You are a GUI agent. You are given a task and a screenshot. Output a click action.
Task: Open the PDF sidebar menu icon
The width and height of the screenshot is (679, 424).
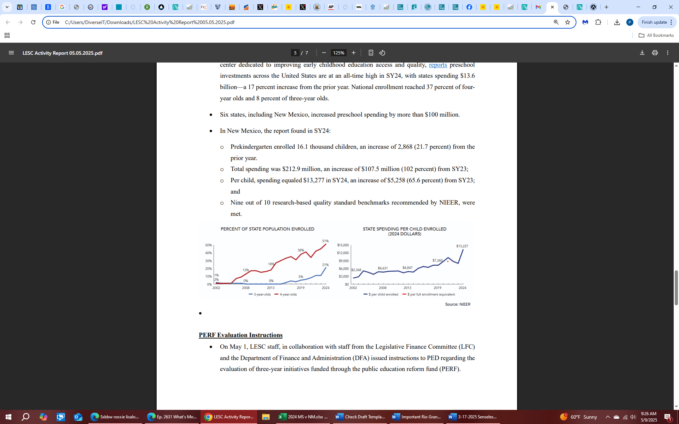(x=11, y=53)
